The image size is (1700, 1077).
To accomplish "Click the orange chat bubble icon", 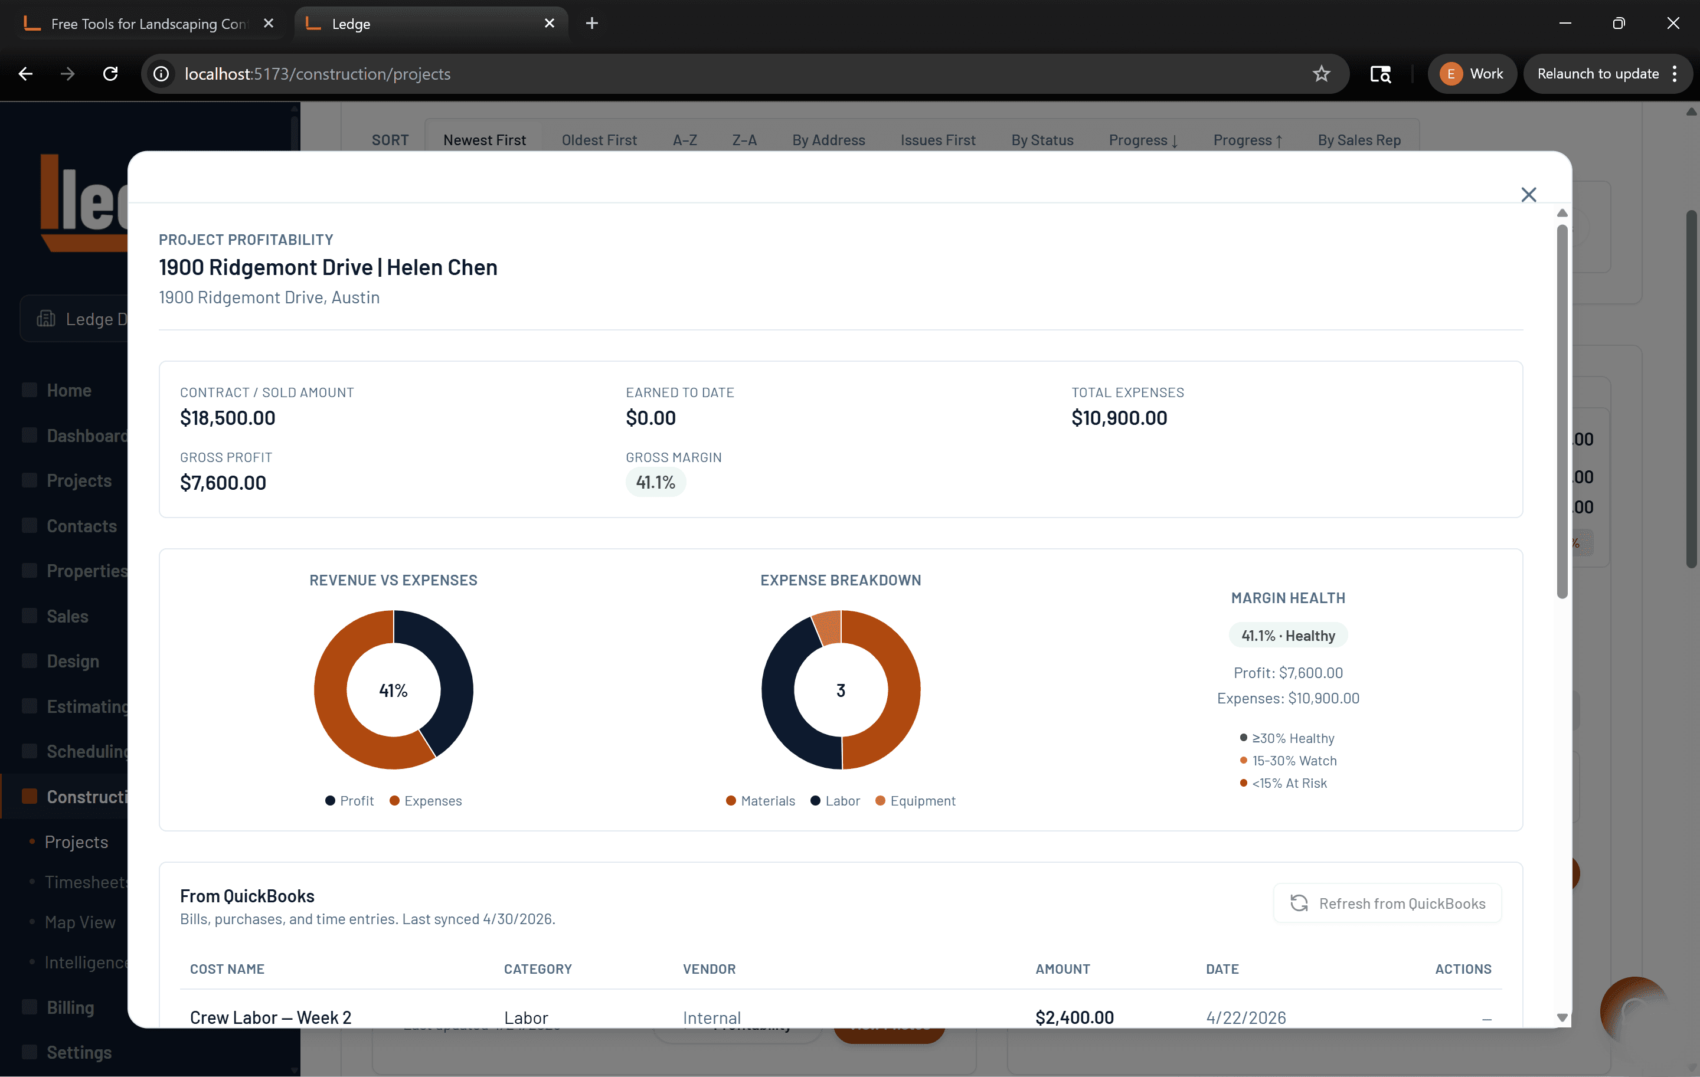I will 1634,1011.
